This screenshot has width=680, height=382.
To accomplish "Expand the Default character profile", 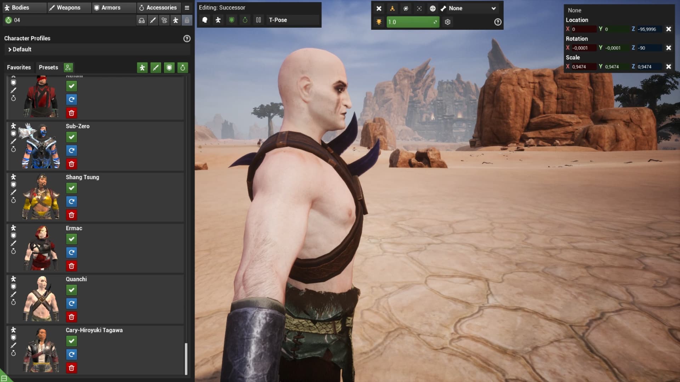I will point(97,50).
